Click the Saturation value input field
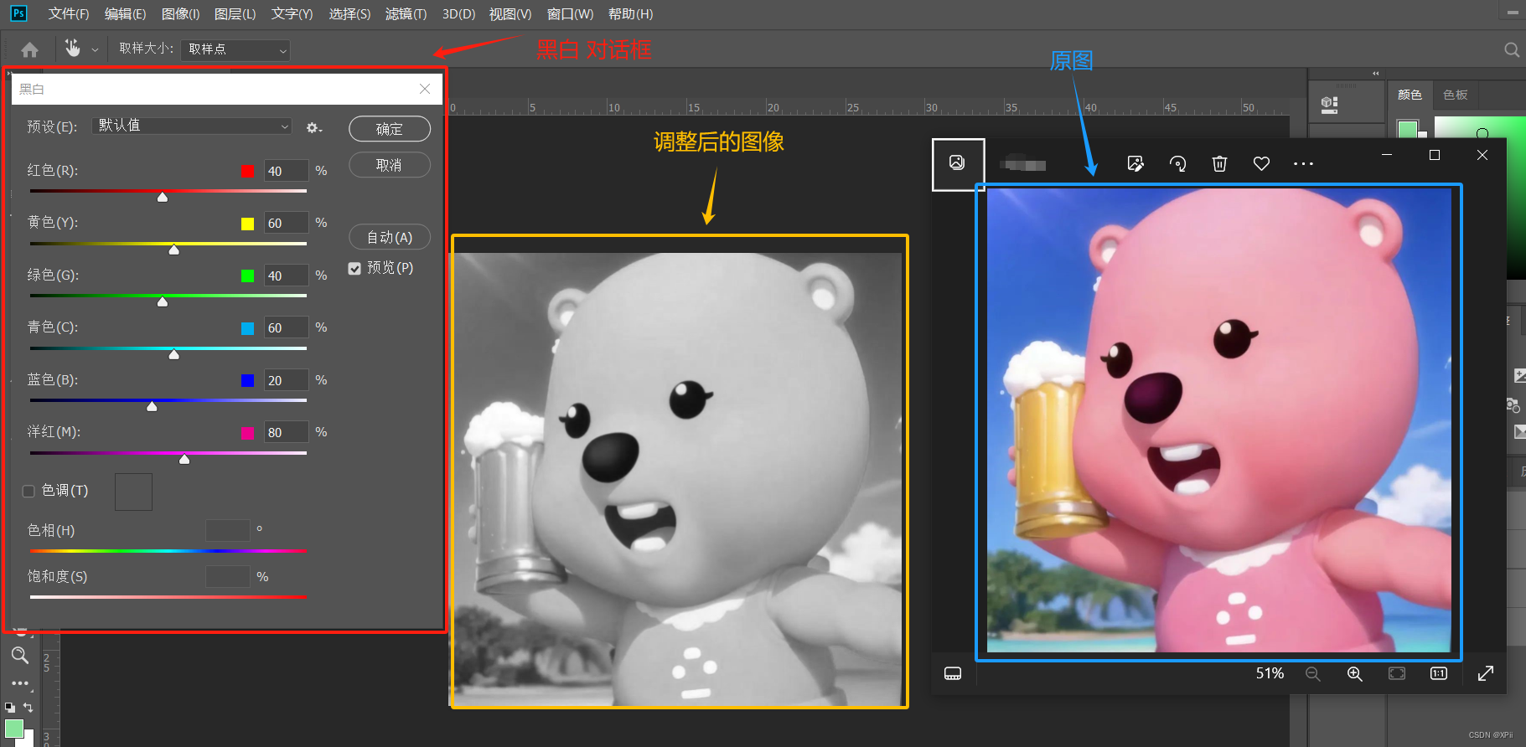This screenshot has height=747, width=1526. (228, 576)
